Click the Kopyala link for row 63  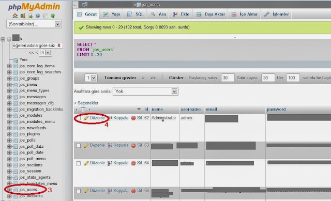(x=121, y=145)
